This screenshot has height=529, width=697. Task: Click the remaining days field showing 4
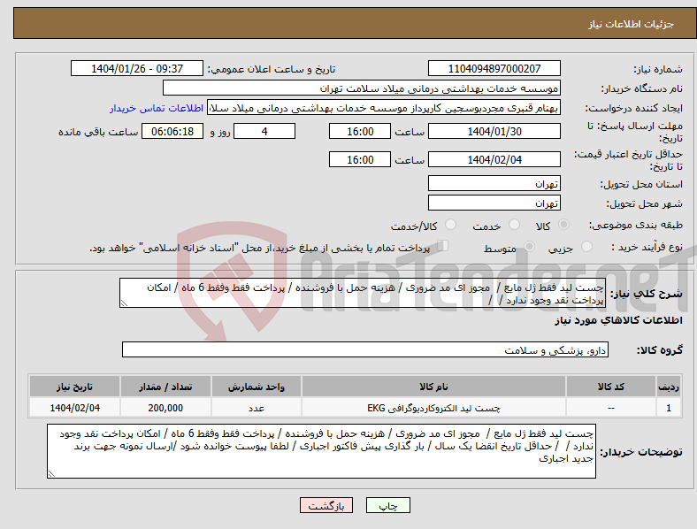264,131
